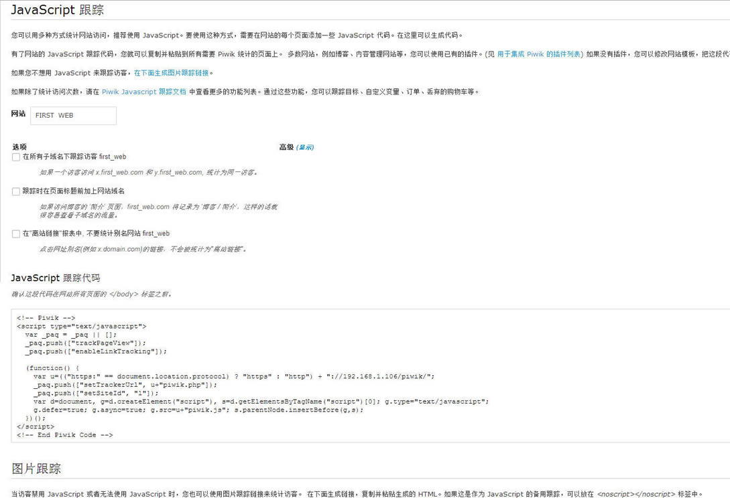Click the "JavaScript 跟踪" page heading

(57, 10)
